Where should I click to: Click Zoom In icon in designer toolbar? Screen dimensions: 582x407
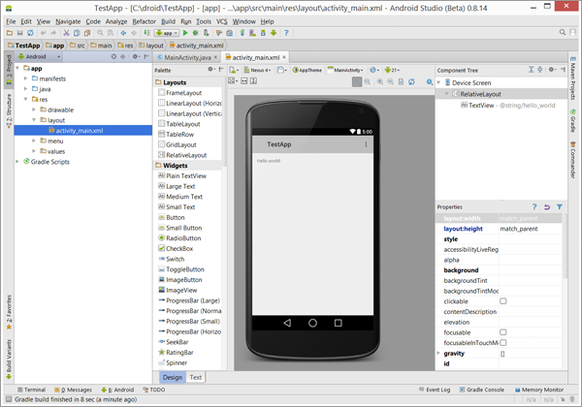coord(380,82)
